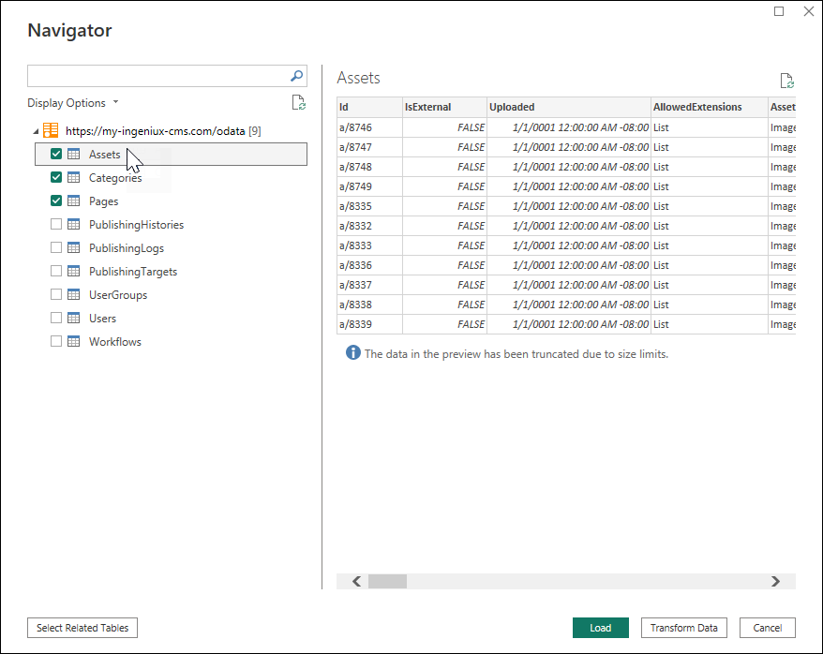
Task: Click the right arrow of the preview scrollbar
Action: point(775,581)
